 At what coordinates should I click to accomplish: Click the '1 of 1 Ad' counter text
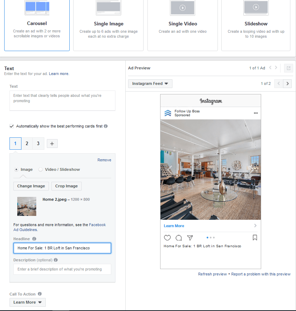[257, 68]
